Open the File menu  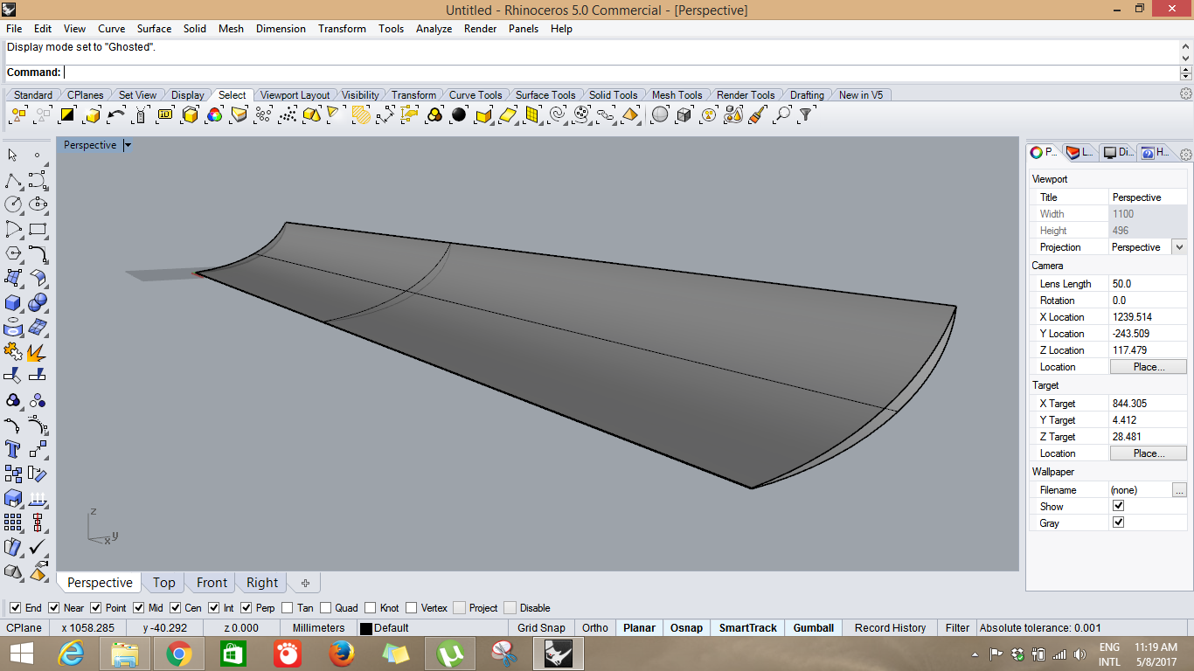click(14, 29)
